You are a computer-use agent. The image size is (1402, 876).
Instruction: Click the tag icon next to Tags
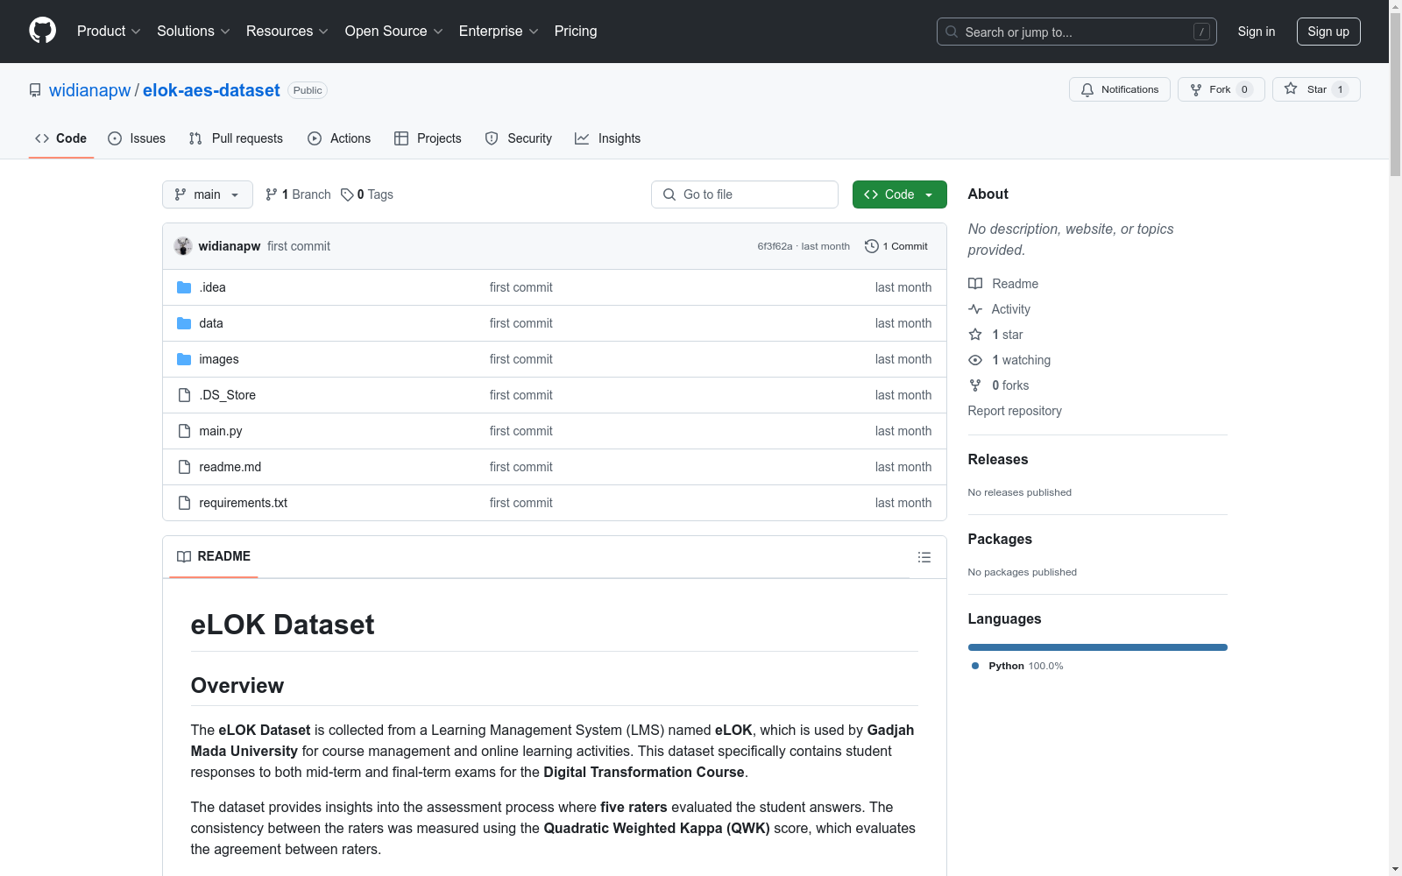coord(347,194)
